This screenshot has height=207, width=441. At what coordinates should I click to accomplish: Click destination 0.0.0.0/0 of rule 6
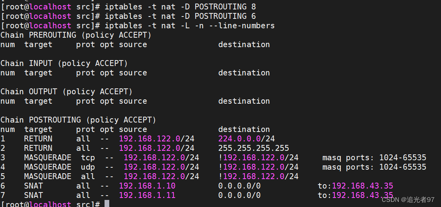tap(239, 186)
